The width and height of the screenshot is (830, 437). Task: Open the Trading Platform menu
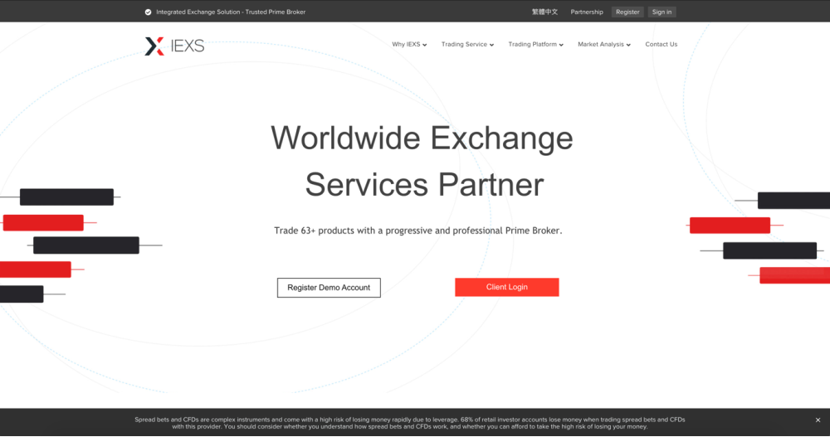click(535, 45)
